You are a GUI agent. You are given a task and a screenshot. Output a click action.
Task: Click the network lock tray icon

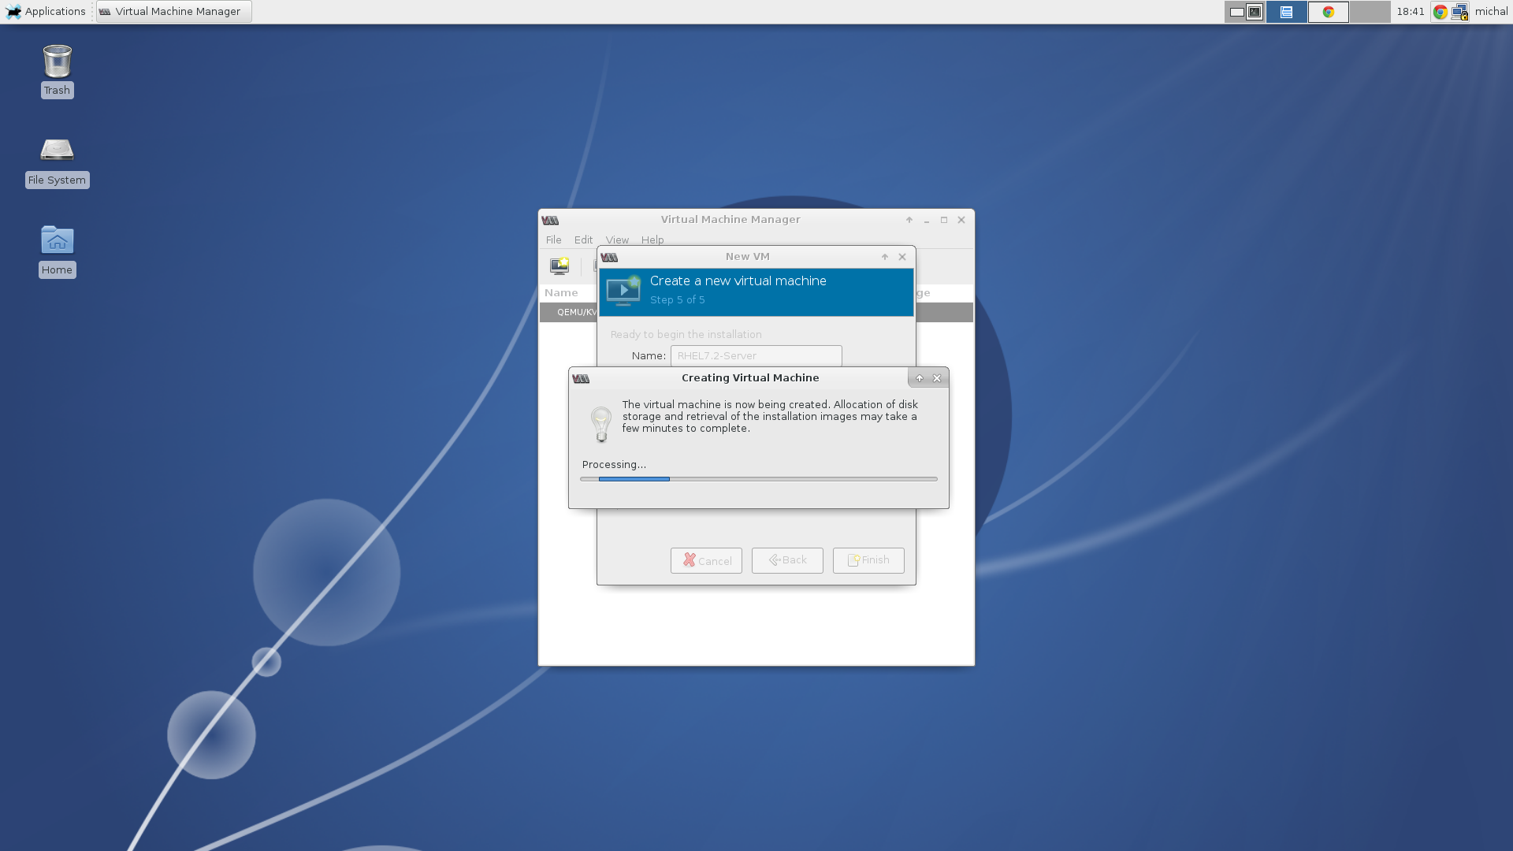(x=1459, y=12)
